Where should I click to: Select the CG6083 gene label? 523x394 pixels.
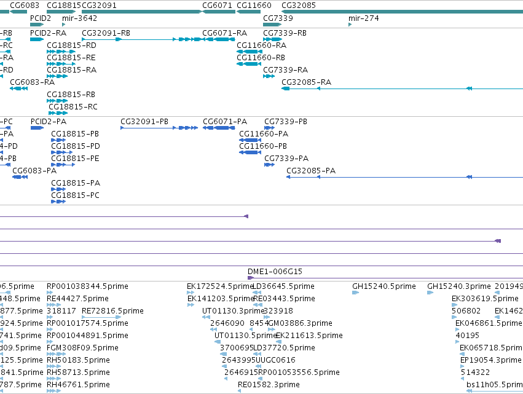coord(25,6)
